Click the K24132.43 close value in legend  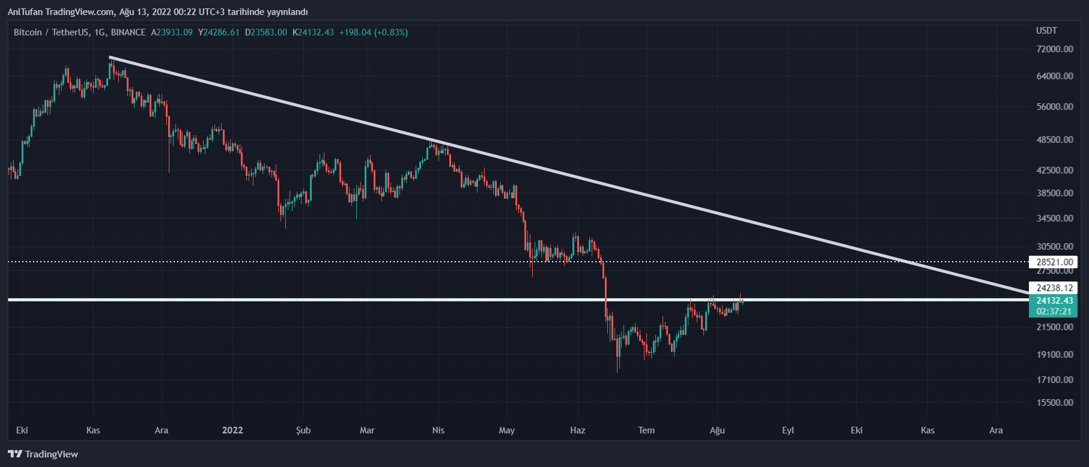[313, 32]
